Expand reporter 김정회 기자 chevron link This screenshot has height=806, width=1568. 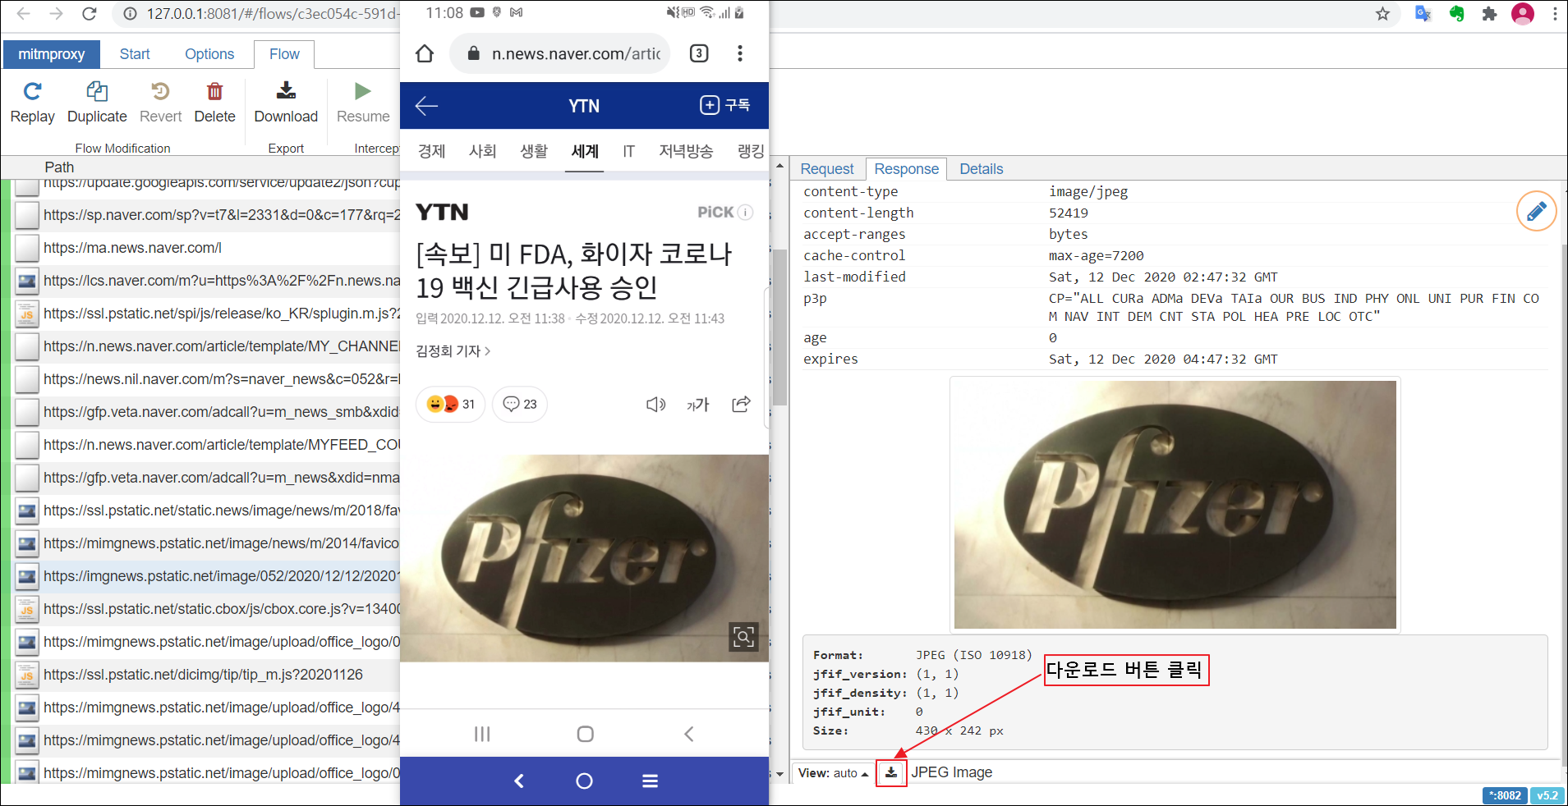453,350
